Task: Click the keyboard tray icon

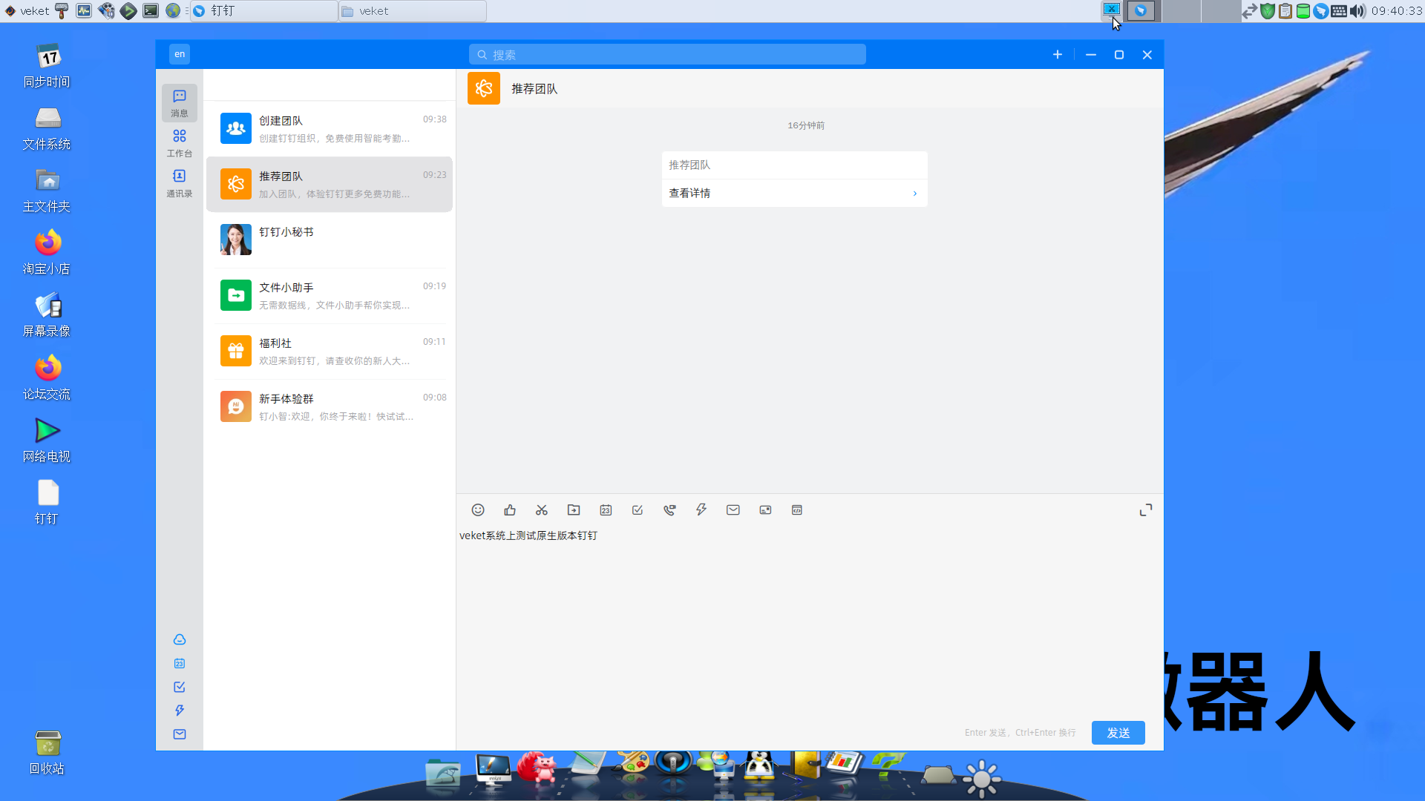Action: [1339, 11]
